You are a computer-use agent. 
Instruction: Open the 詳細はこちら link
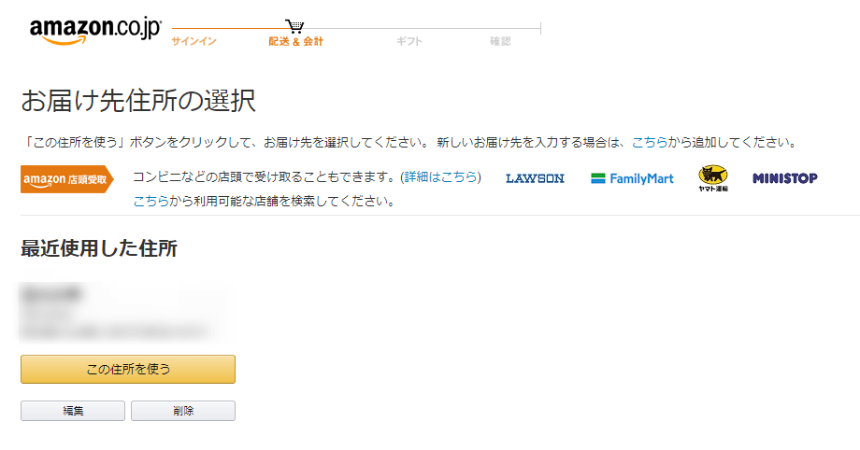(440, 177)
